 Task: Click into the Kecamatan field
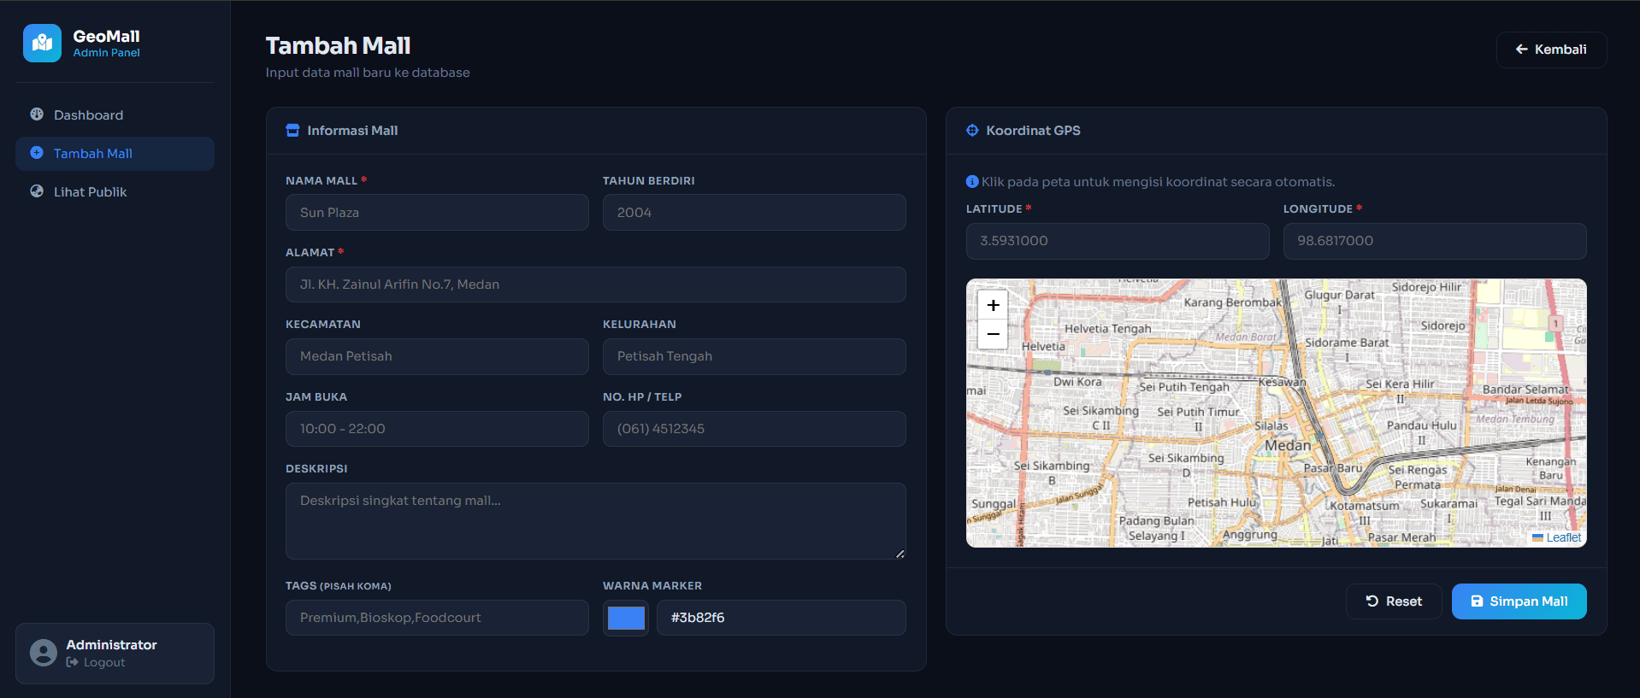click(437, 356)
